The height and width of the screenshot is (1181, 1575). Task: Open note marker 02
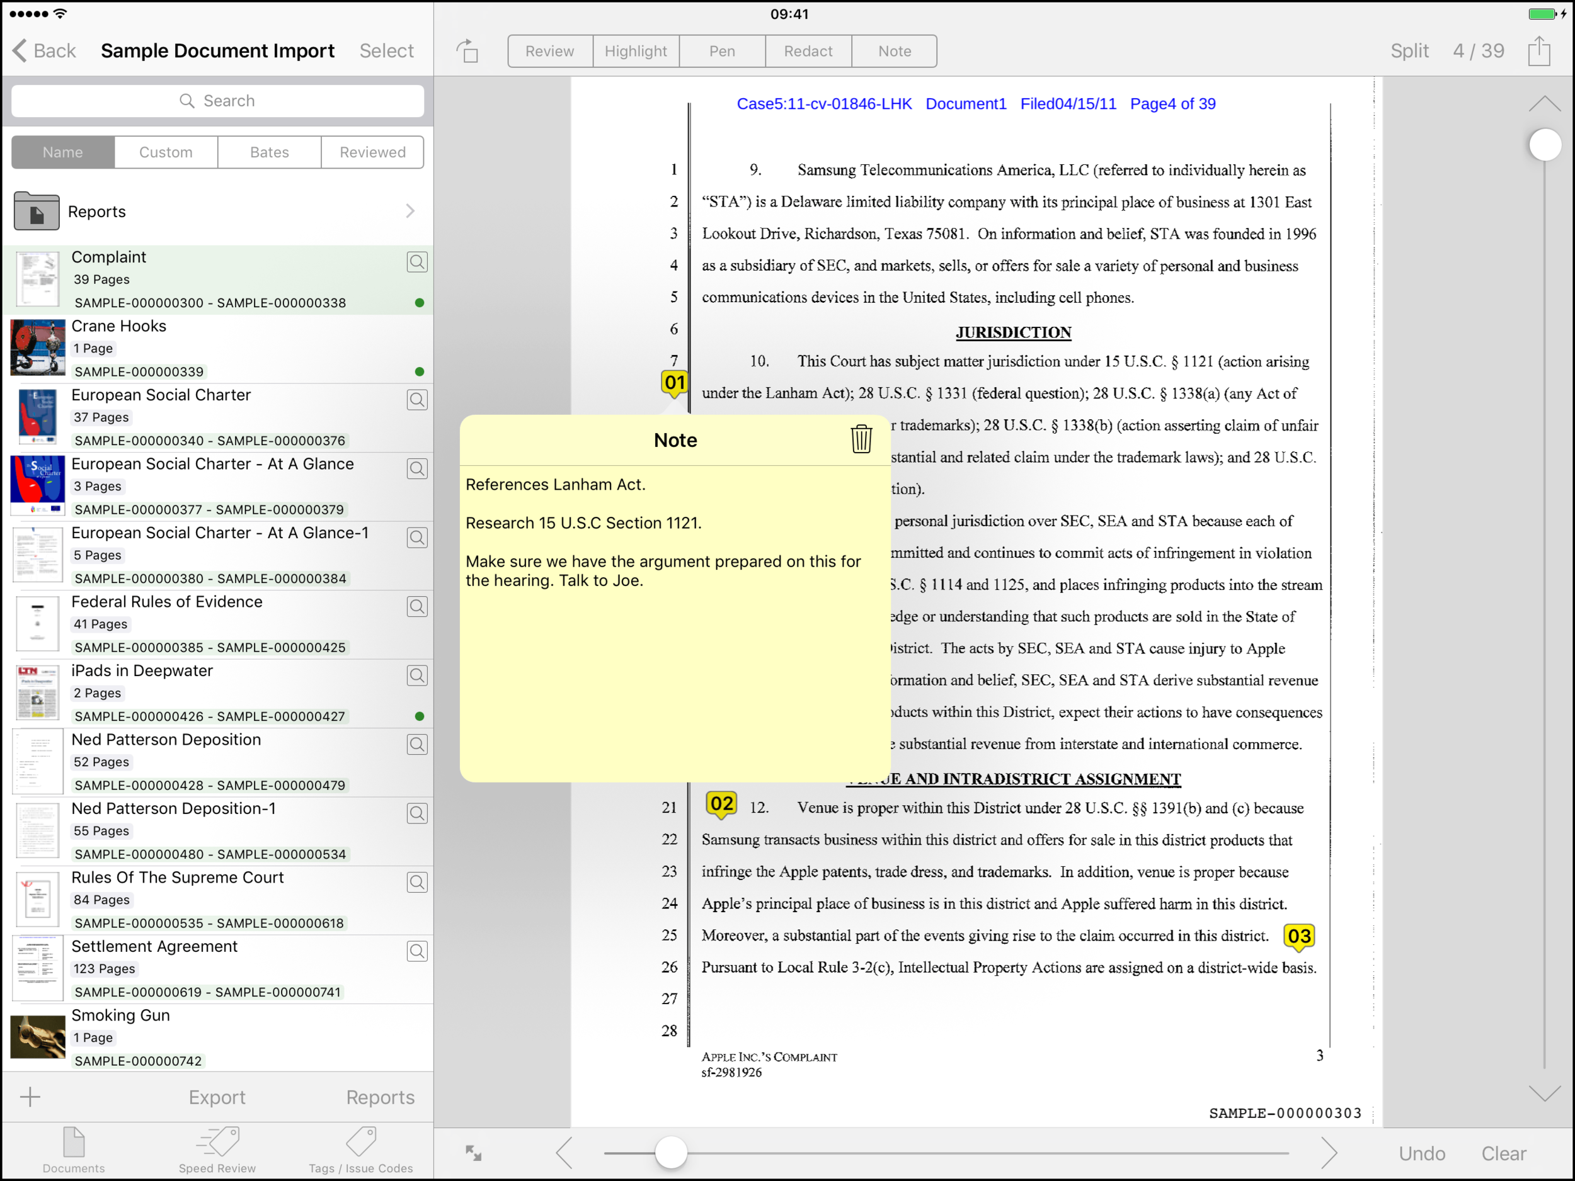pyautogui.click(x=721, y=804)
